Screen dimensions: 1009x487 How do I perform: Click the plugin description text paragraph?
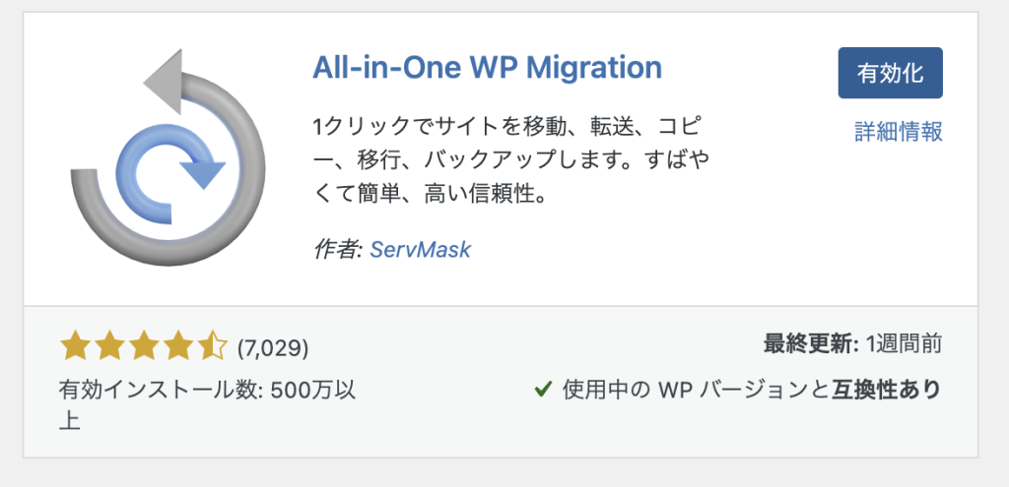coord(511,160)
